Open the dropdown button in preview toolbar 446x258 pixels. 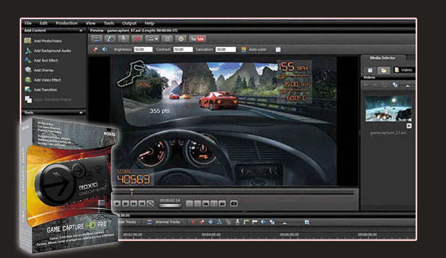[x=152, y=38]
